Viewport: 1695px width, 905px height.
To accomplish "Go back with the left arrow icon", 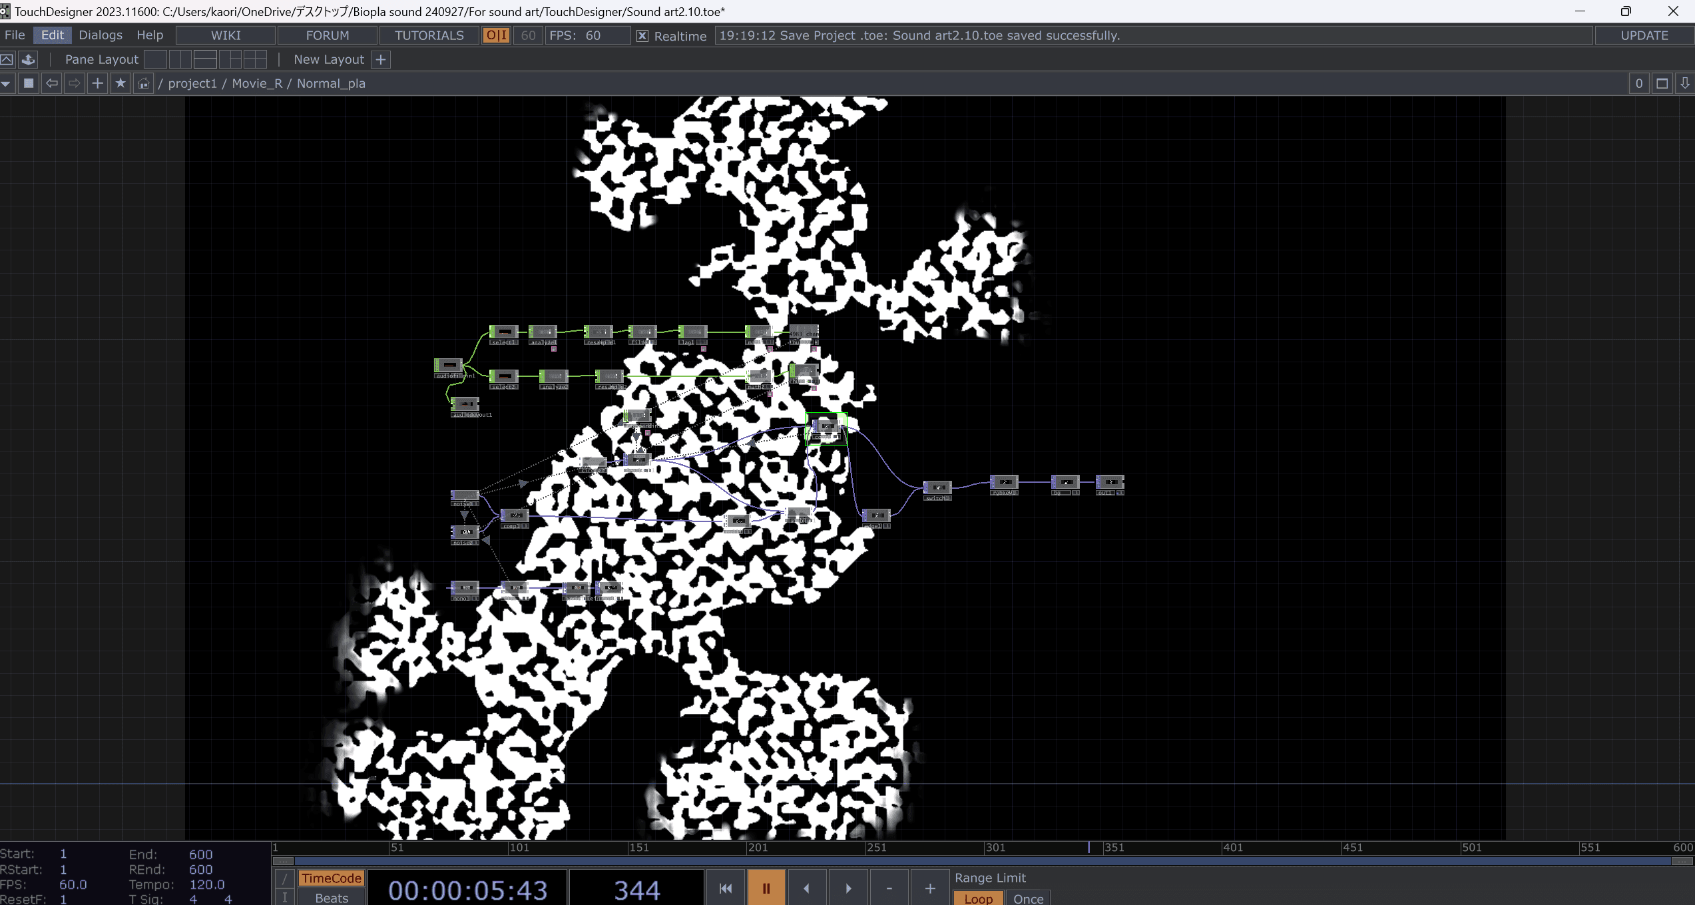I will 52,83.
